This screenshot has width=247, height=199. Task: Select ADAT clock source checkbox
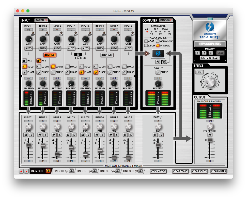(146, 41)
